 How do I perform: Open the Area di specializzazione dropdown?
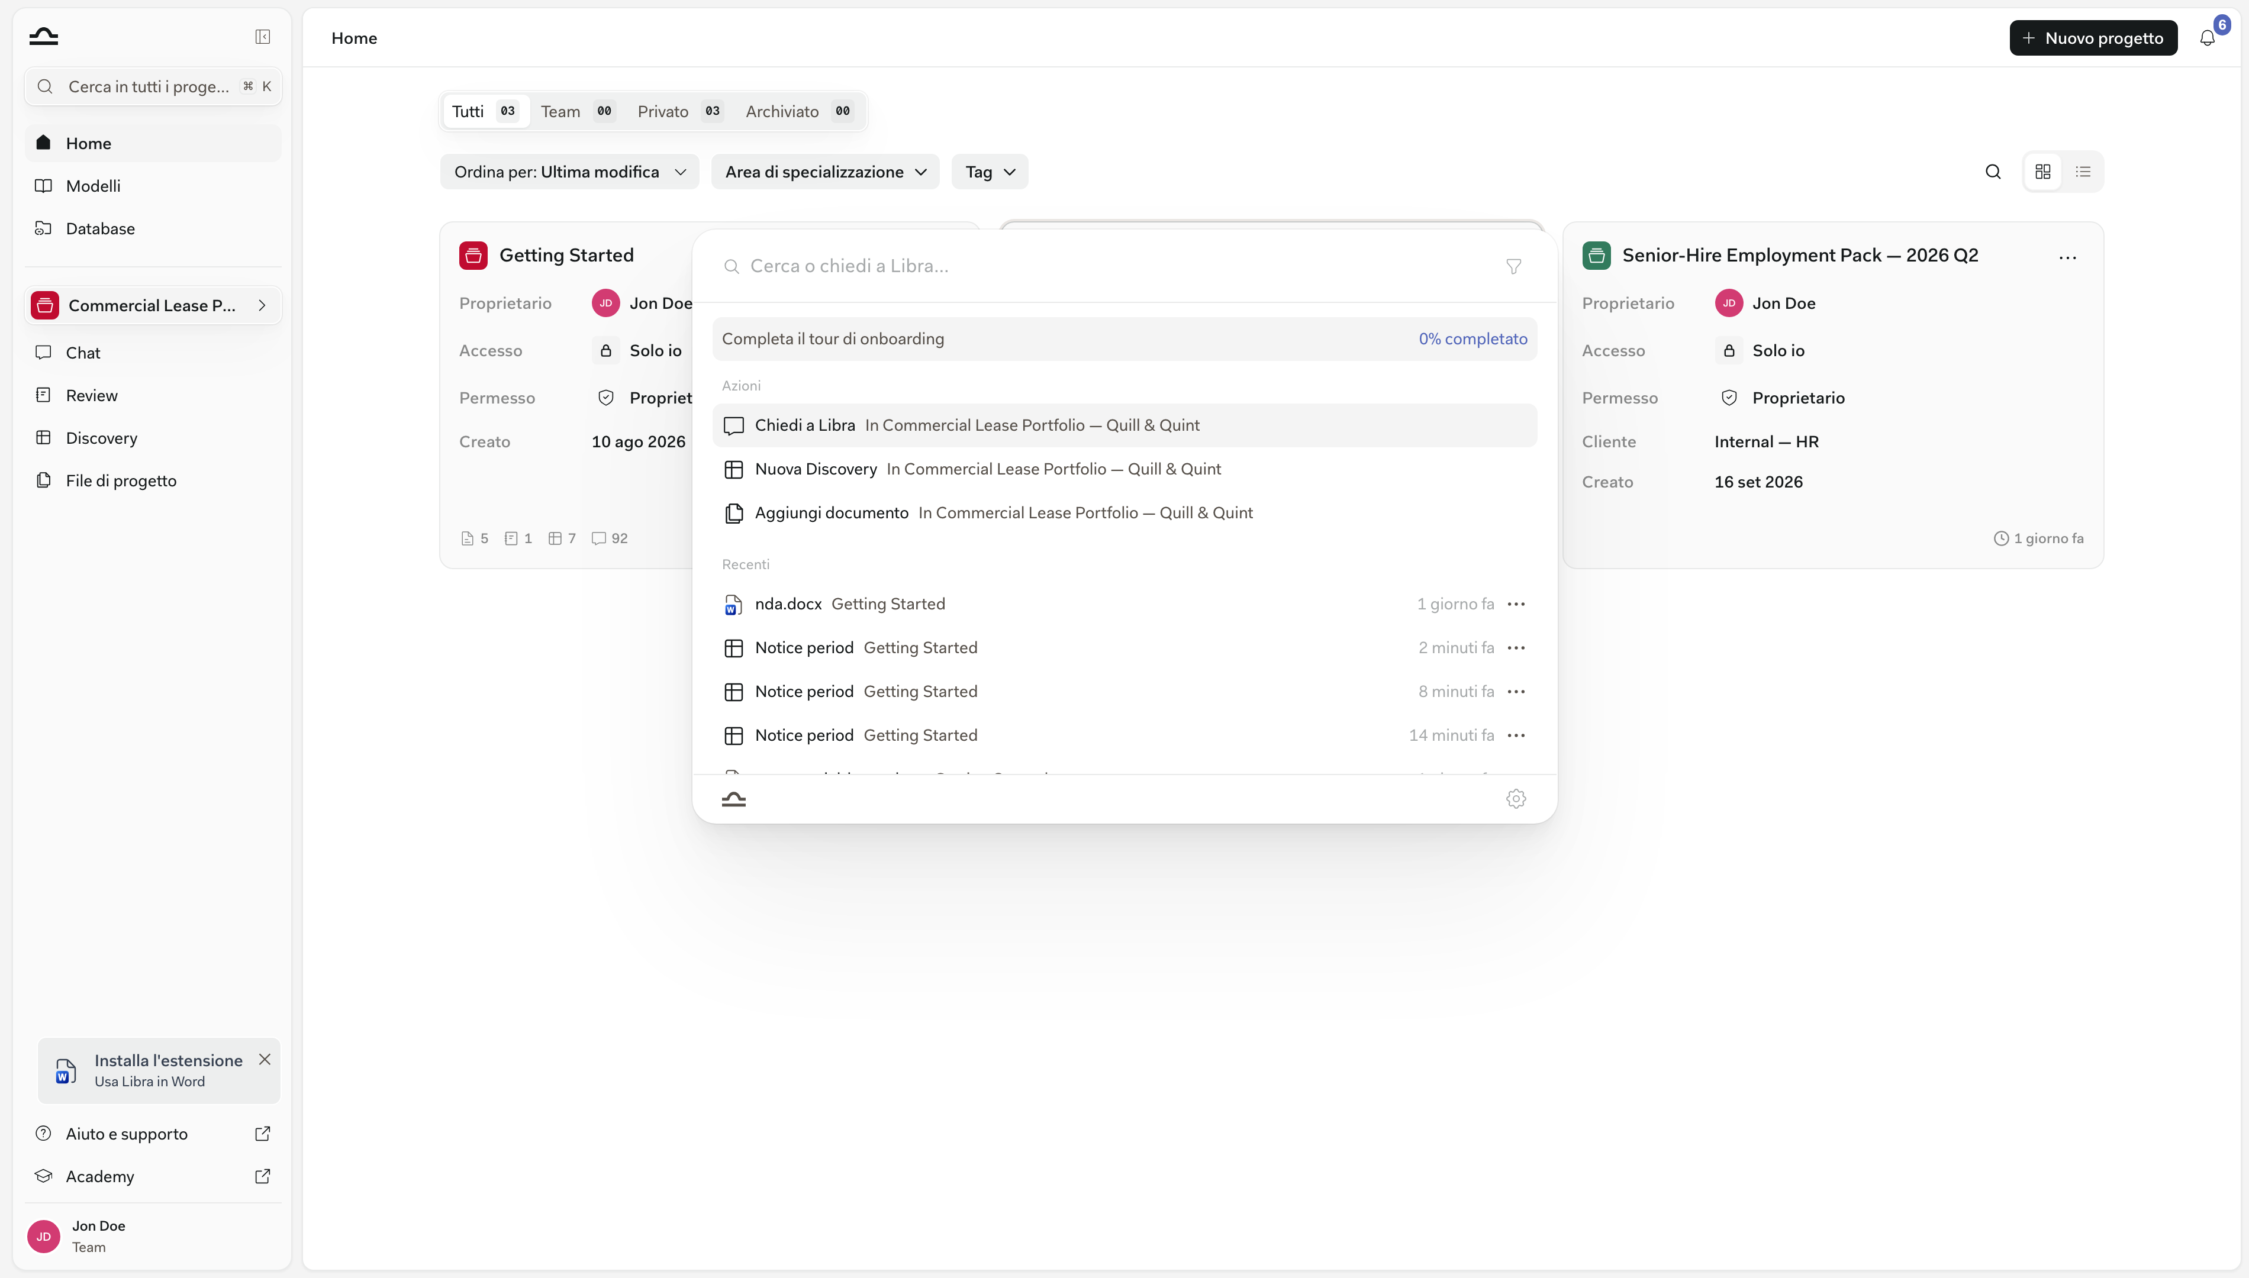[x=825, y=172]
